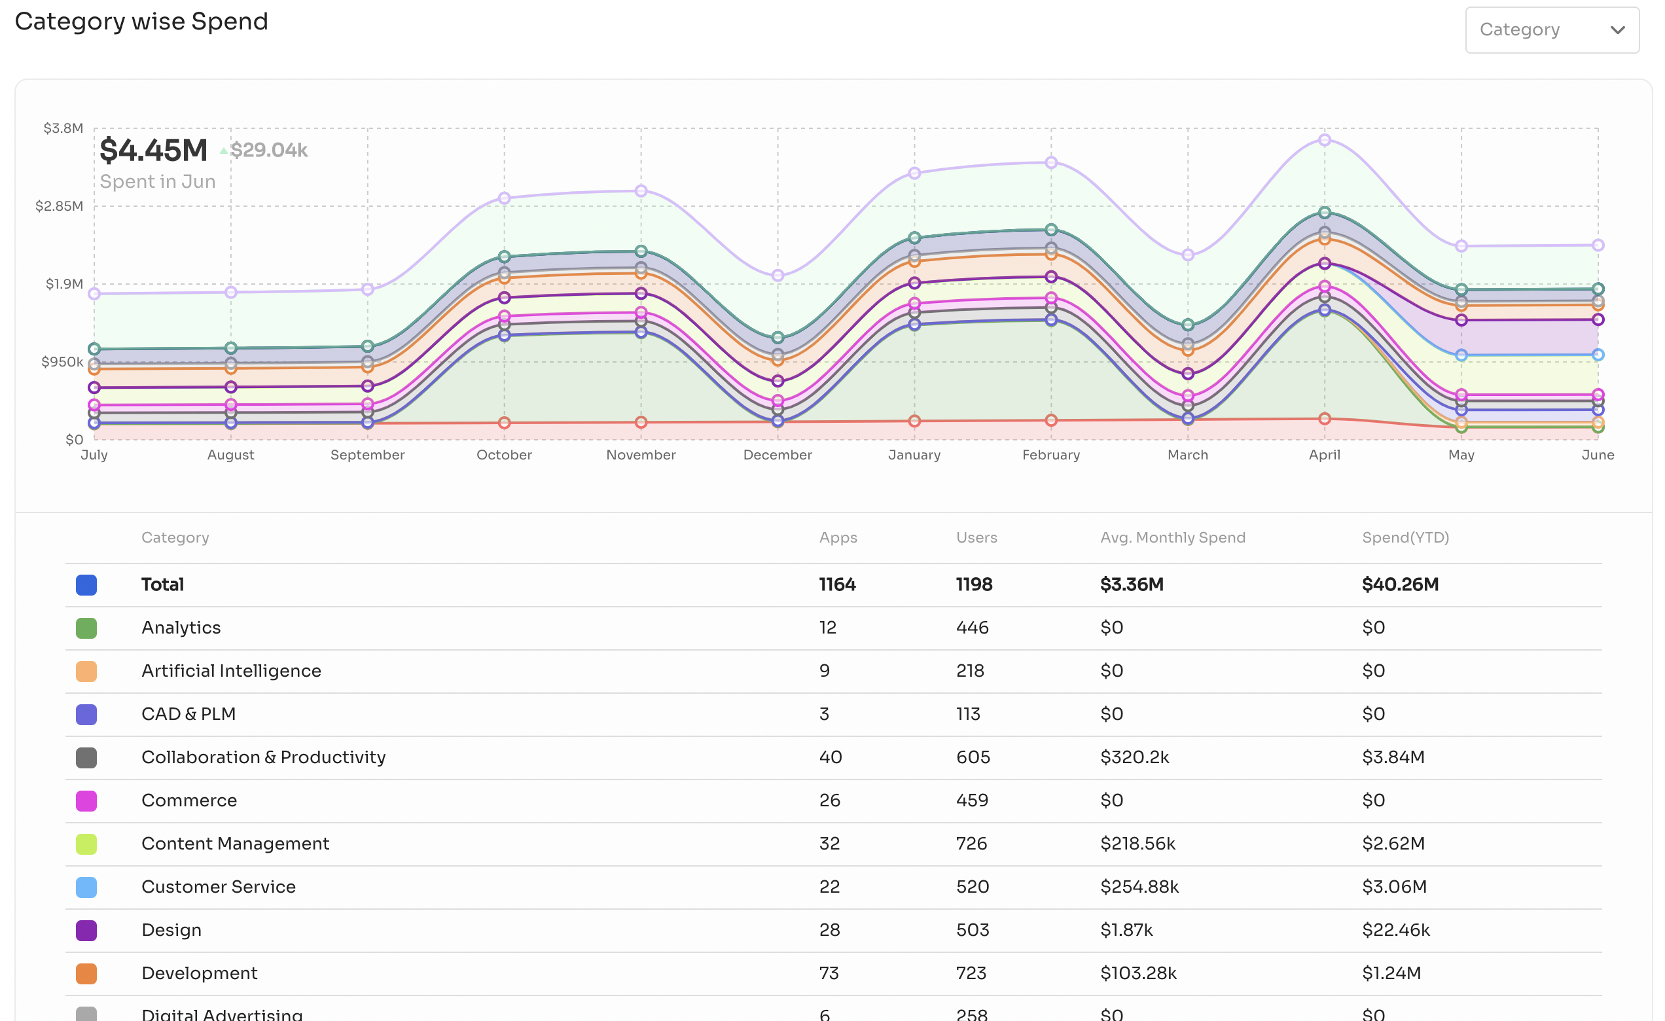Viewport: 1665px width, 1021px height.
Task: Click the Category column header
Action: [175, 538]
